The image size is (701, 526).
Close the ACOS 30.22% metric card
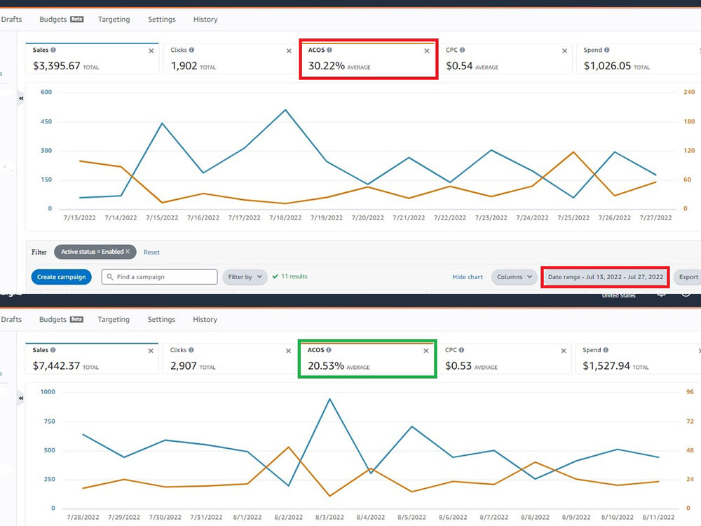pyautogui.click(x=426, y=50)
